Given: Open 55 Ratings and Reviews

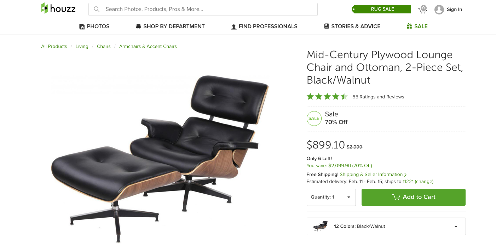Looking at the screenshot, I should pos(378,97).
